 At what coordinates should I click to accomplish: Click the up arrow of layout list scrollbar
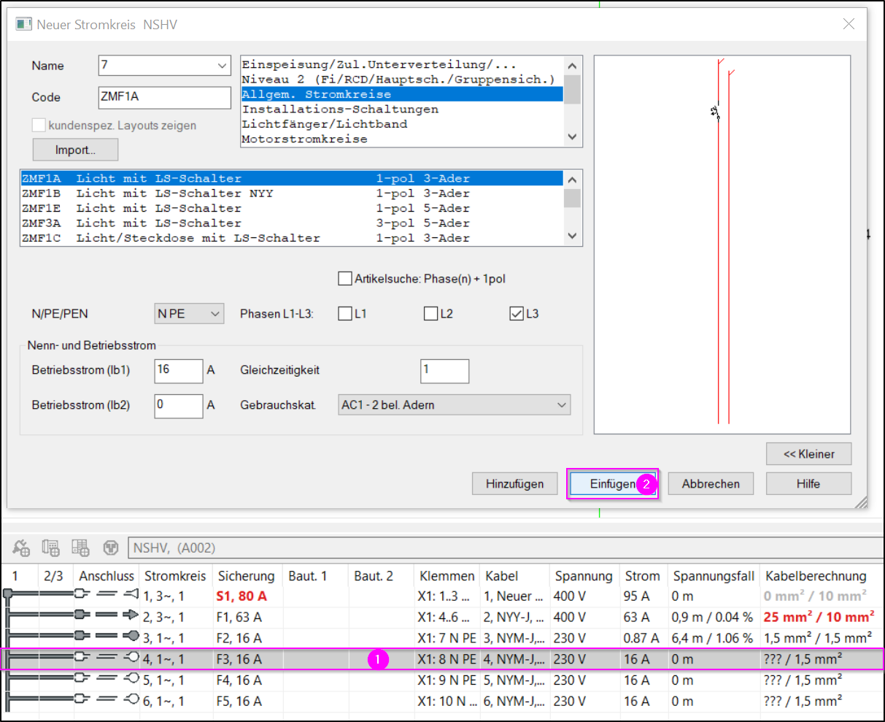point(572,180)
